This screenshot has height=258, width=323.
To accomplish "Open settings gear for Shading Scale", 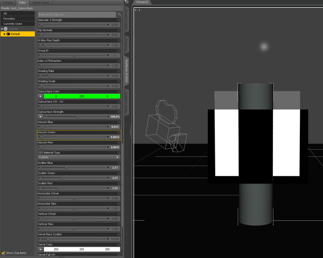I will coord(118,81).
